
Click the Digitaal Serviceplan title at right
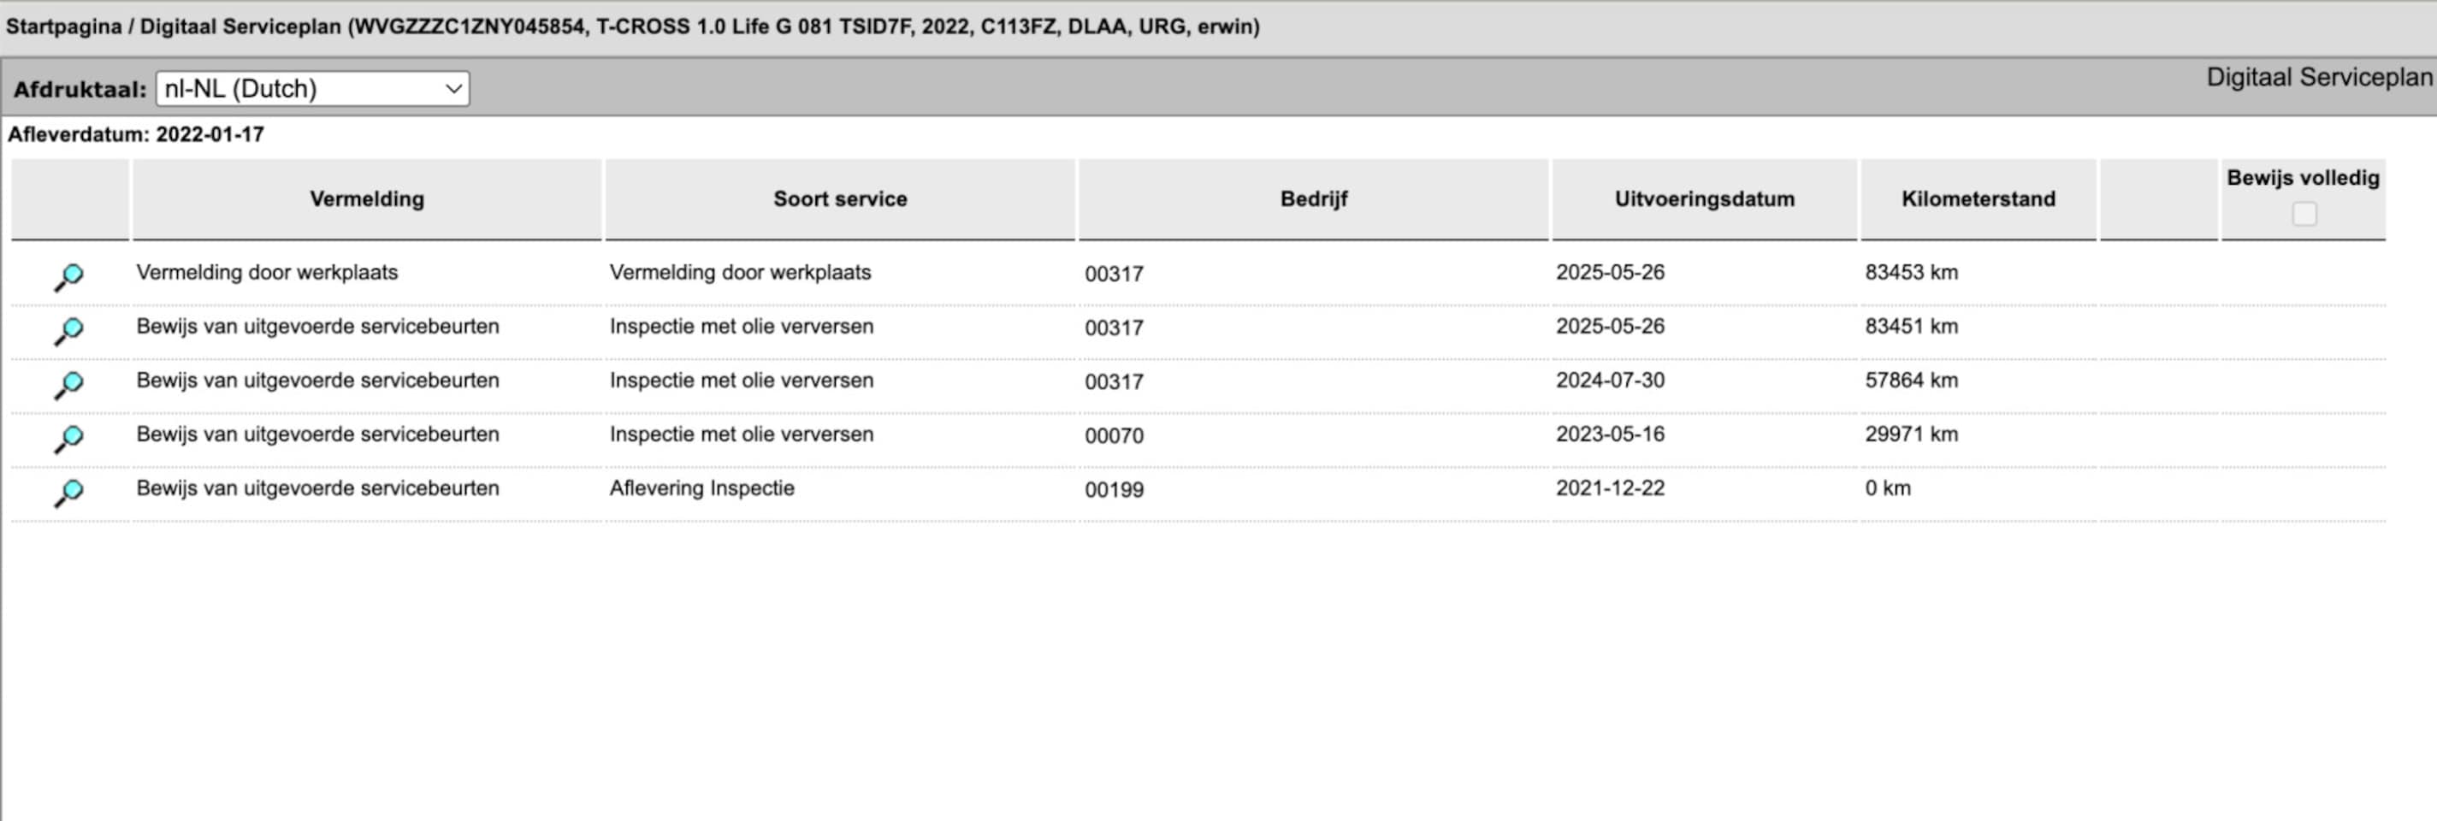(2319, 78)
